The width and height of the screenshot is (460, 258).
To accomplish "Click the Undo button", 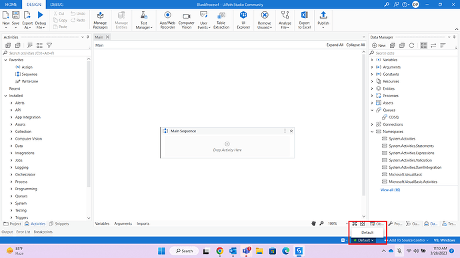I will click(x=78, y=13).
